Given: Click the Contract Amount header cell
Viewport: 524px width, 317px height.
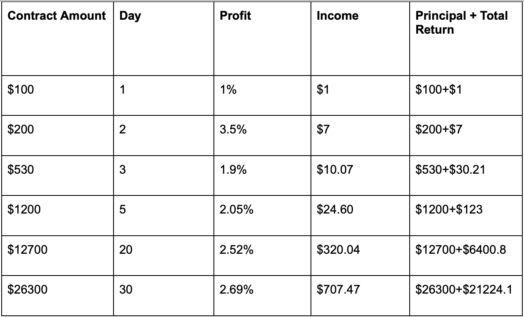Looking at the screenshot, I should 58,39.
